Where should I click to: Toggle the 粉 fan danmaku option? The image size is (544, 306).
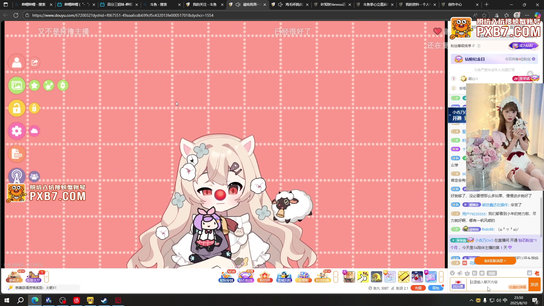[x=475, y=273]
